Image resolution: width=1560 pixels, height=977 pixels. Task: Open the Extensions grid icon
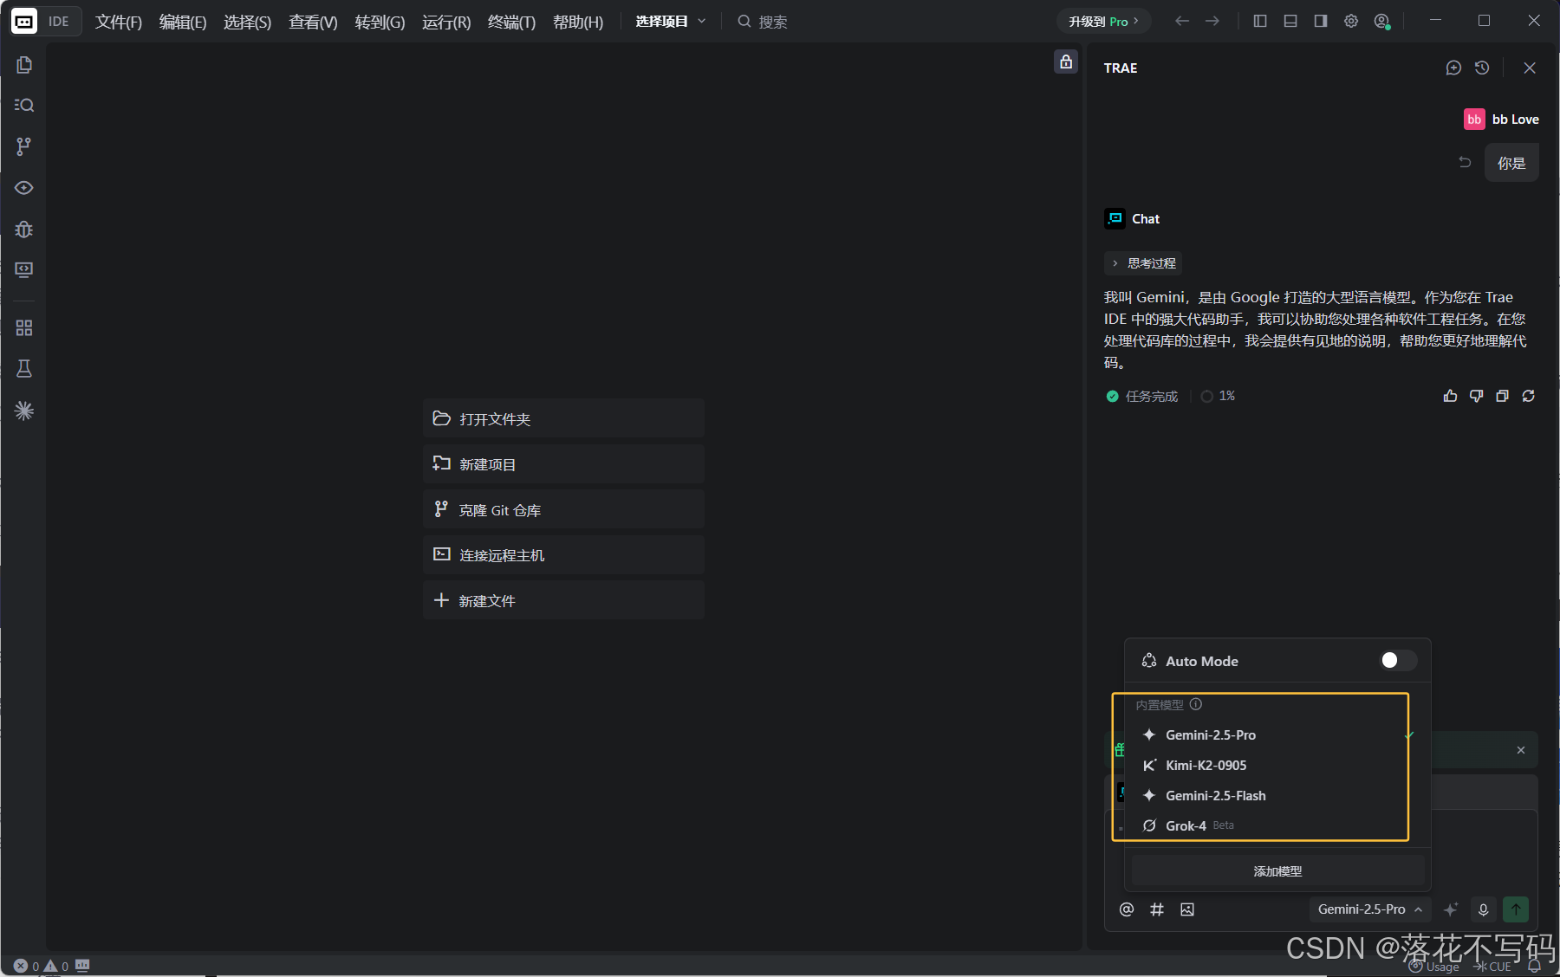pos(24,327)
